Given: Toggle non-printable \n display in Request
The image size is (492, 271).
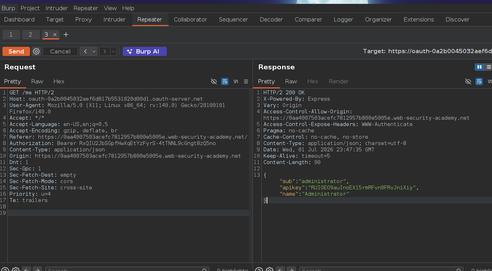Looking at the screenshot, I should click(236, 81).
